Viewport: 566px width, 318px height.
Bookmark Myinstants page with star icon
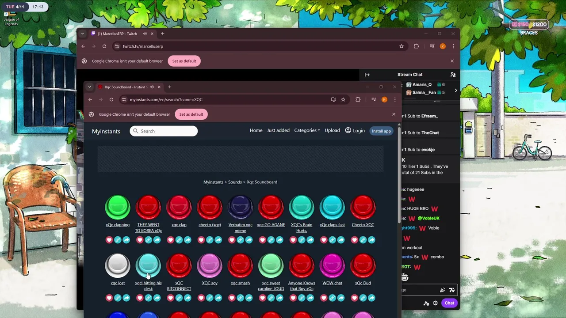click(x=343, y=99)
